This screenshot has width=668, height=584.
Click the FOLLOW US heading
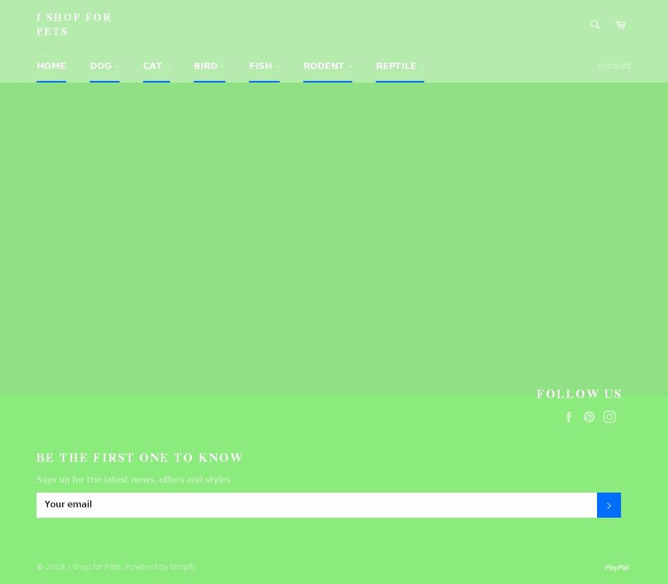click(x=579, y=394)
